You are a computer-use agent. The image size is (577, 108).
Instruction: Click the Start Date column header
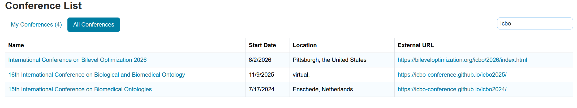point(262,45)
